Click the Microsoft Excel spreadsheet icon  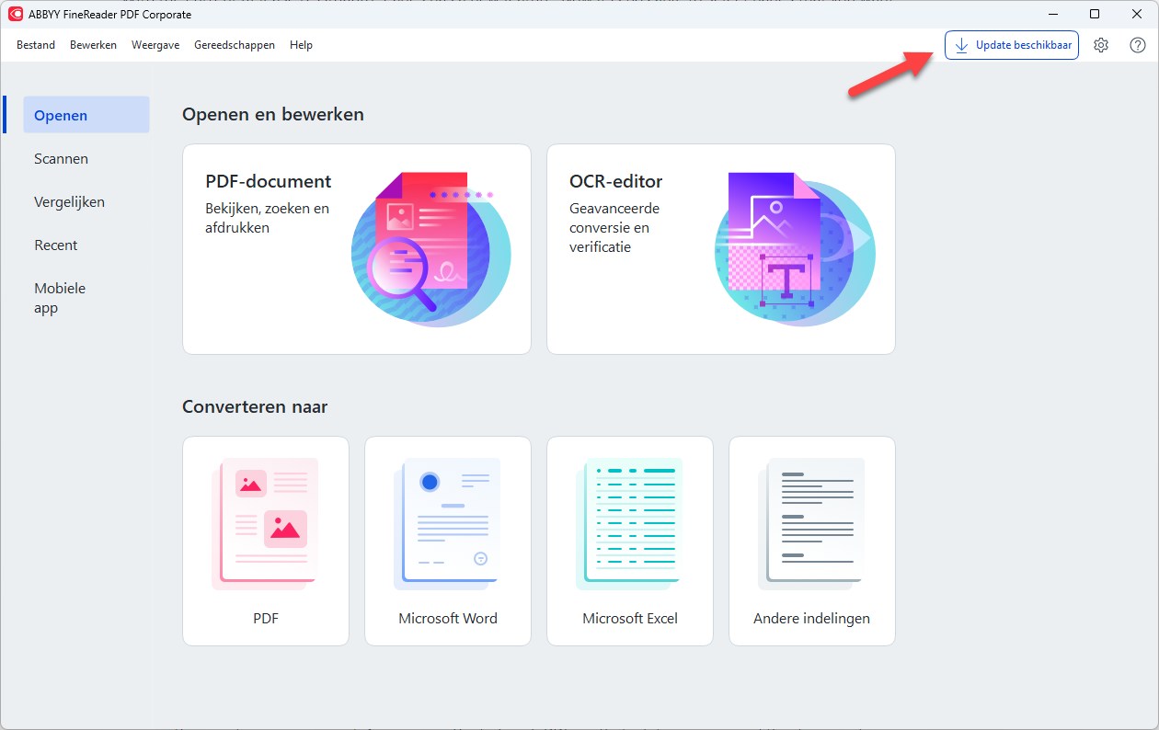click(630, 524)
